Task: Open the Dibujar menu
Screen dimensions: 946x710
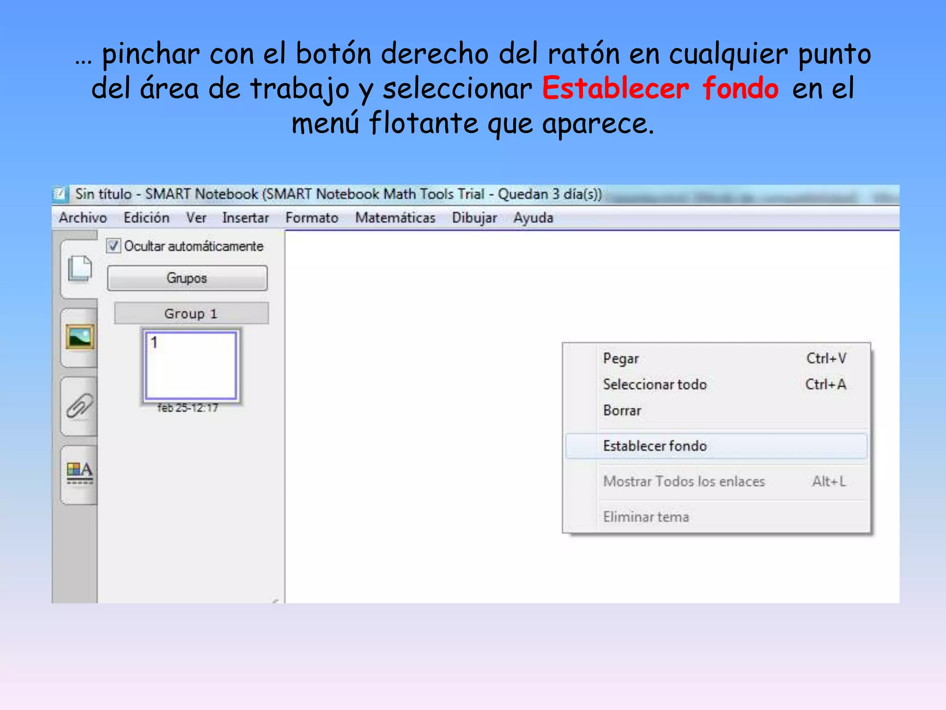Action: point(474,218)
